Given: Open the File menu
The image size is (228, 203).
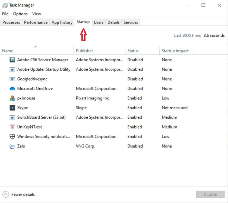Looking at the screenshot, I should point(5,14).
